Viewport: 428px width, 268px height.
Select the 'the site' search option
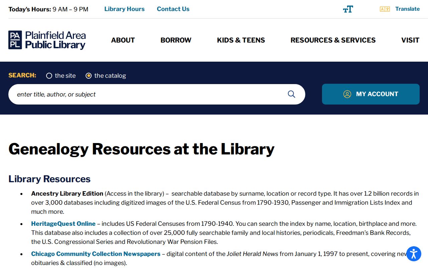coord(49,76)
